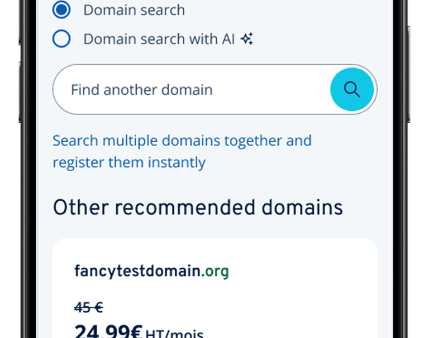The height and width of the screenshot is (338, 429).
Task: Click the "register them instantly" link text
Action: point(129,163)
